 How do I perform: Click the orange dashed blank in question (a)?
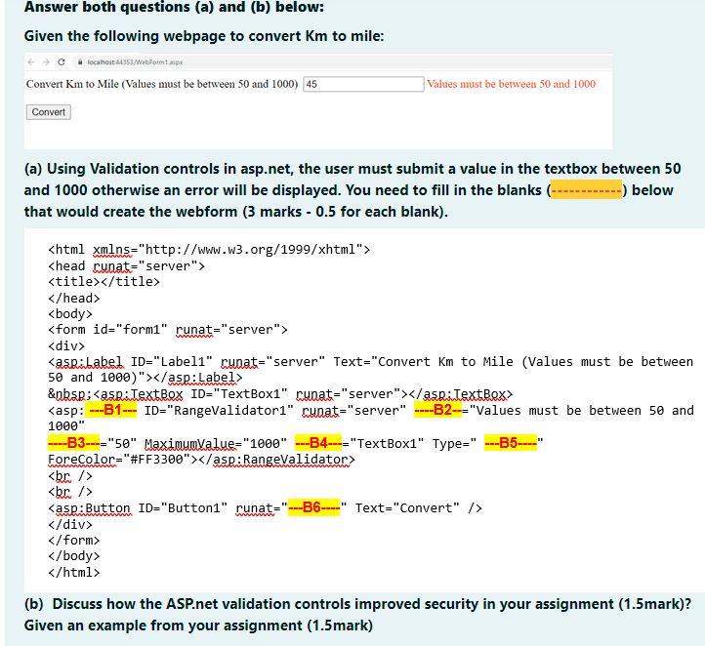[586, 190]
